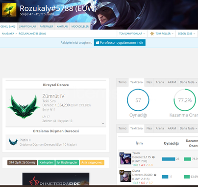Click the Kartopları tag badge
The image size is (198, 187).
[x=46, y=162]
